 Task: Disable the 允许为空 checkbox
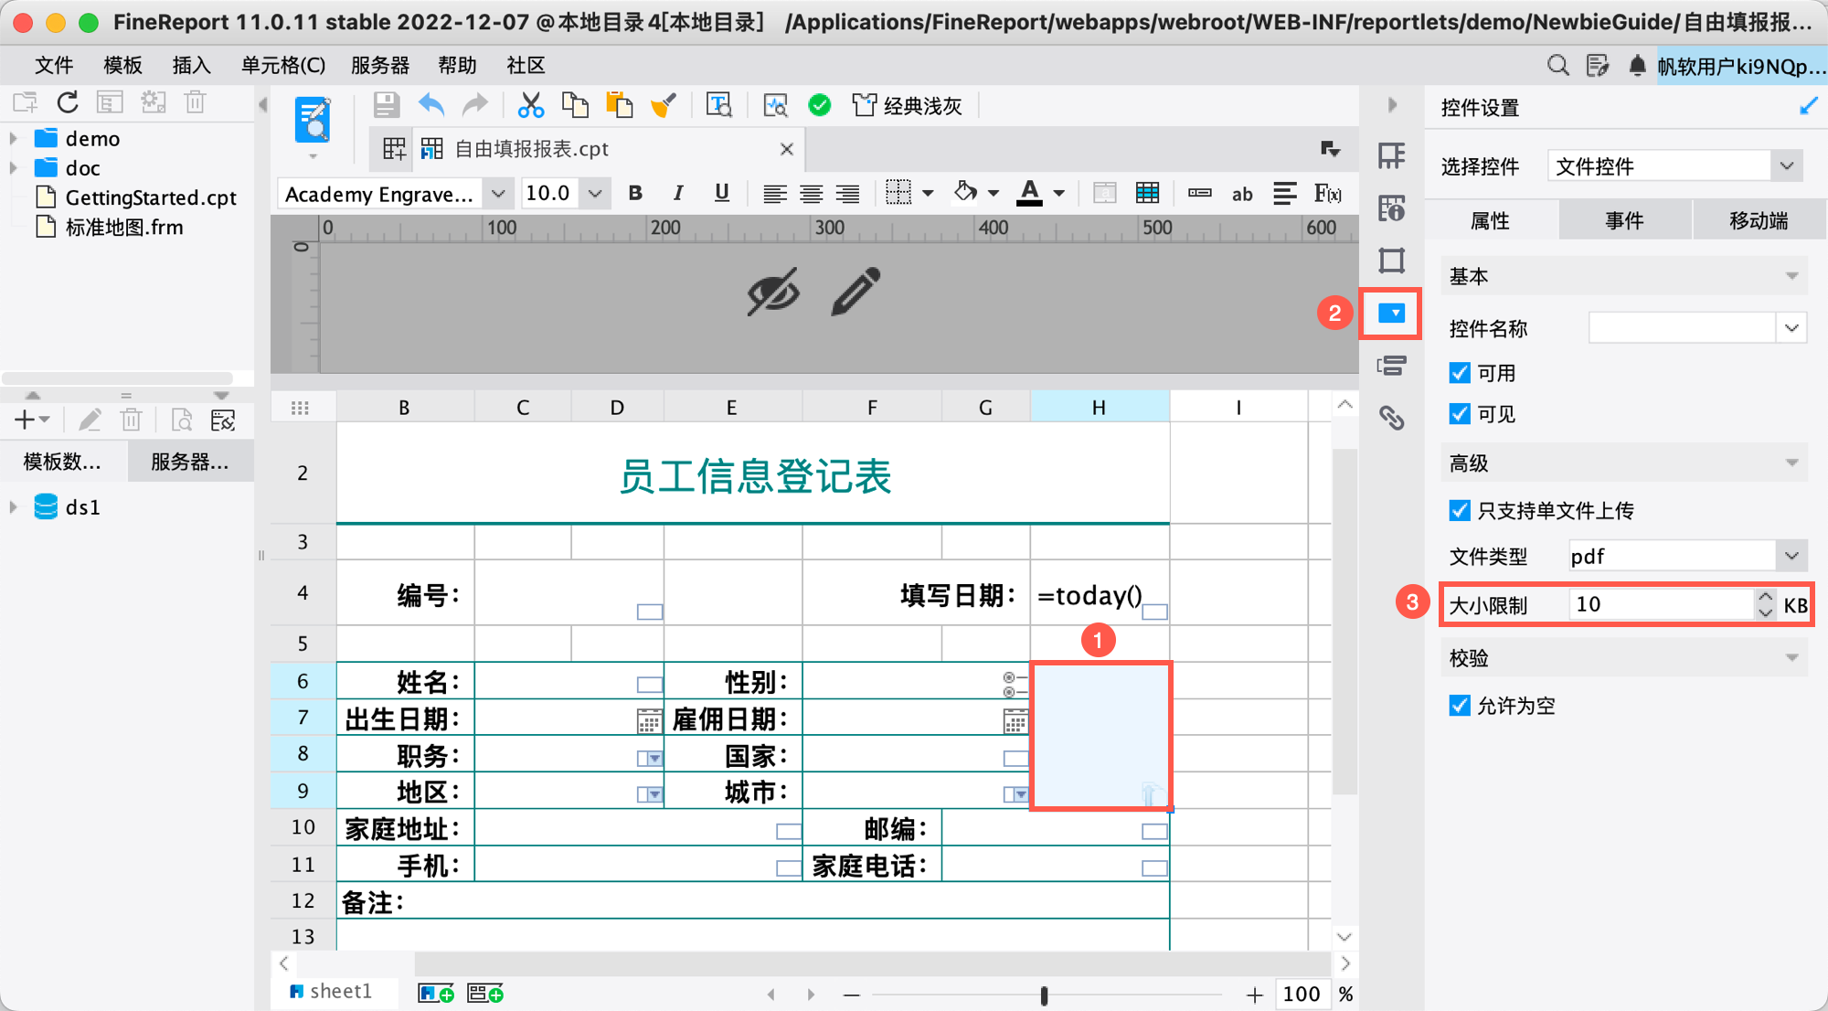pos(1460,705)
